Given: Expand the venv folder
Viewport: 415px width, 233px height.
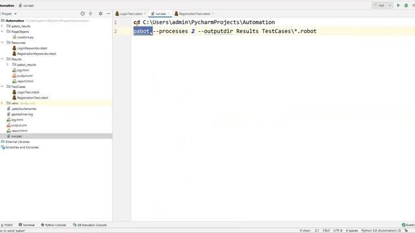Looking at the screenshot, I should pos(2,104).
